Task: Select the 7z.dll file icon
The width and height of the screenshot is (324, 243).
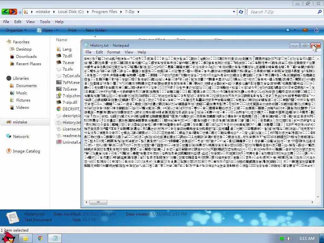Action: click(59, 56)
